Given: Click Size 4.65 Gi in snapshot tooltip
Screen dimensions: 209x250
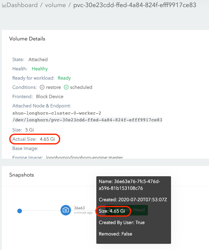Looking at the screenshot, I should click(x=112, y=211).
